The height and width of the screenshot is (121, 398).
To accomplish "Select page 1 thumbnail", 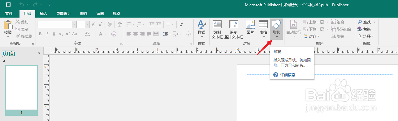I will [21, 88].
